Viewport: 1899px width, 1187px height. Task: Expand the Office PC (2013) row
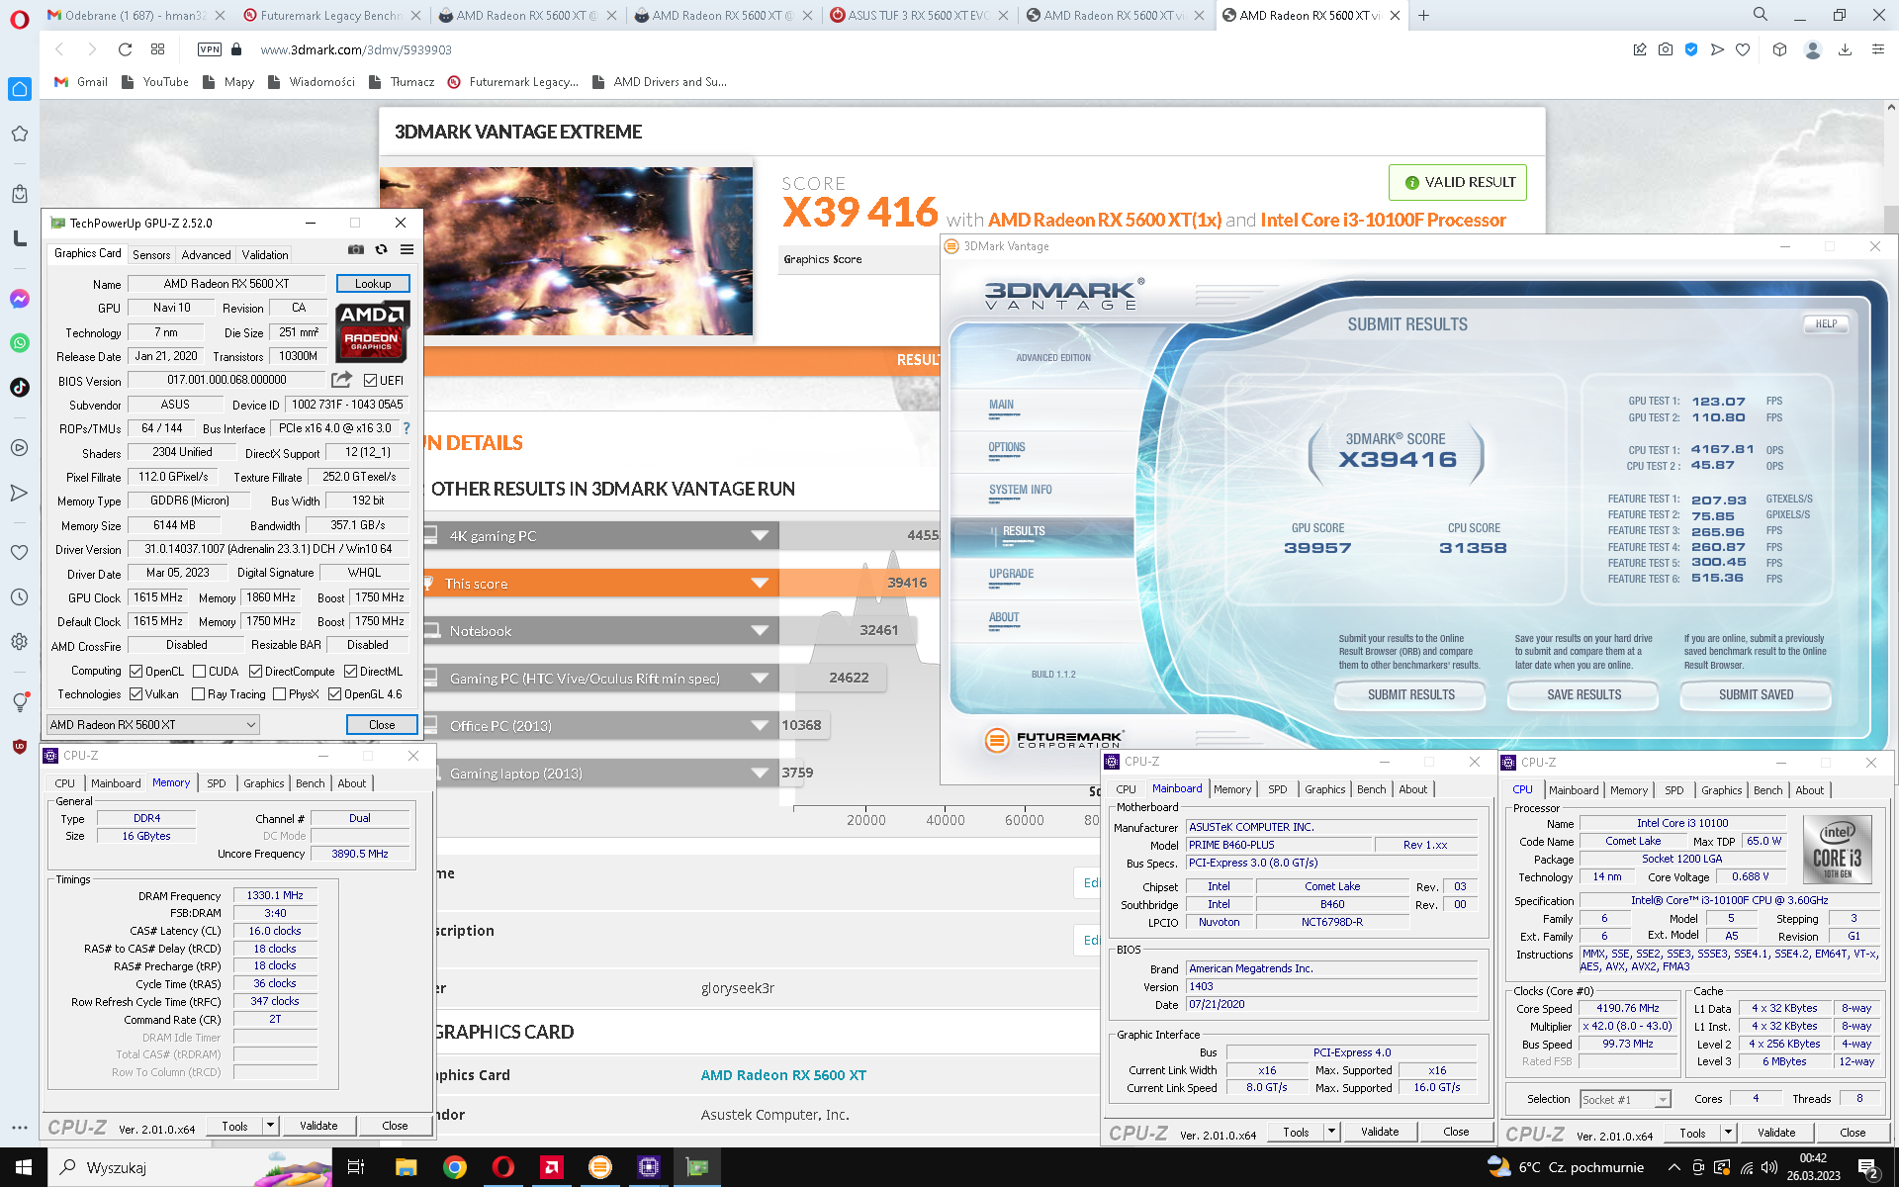click(x=760, y=726)
